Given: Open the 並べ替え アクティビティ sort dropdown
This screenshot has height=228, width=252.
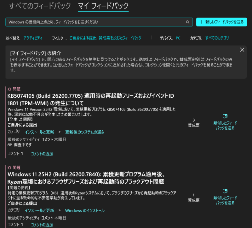Looking at the screenshot, I should point(33,38).
